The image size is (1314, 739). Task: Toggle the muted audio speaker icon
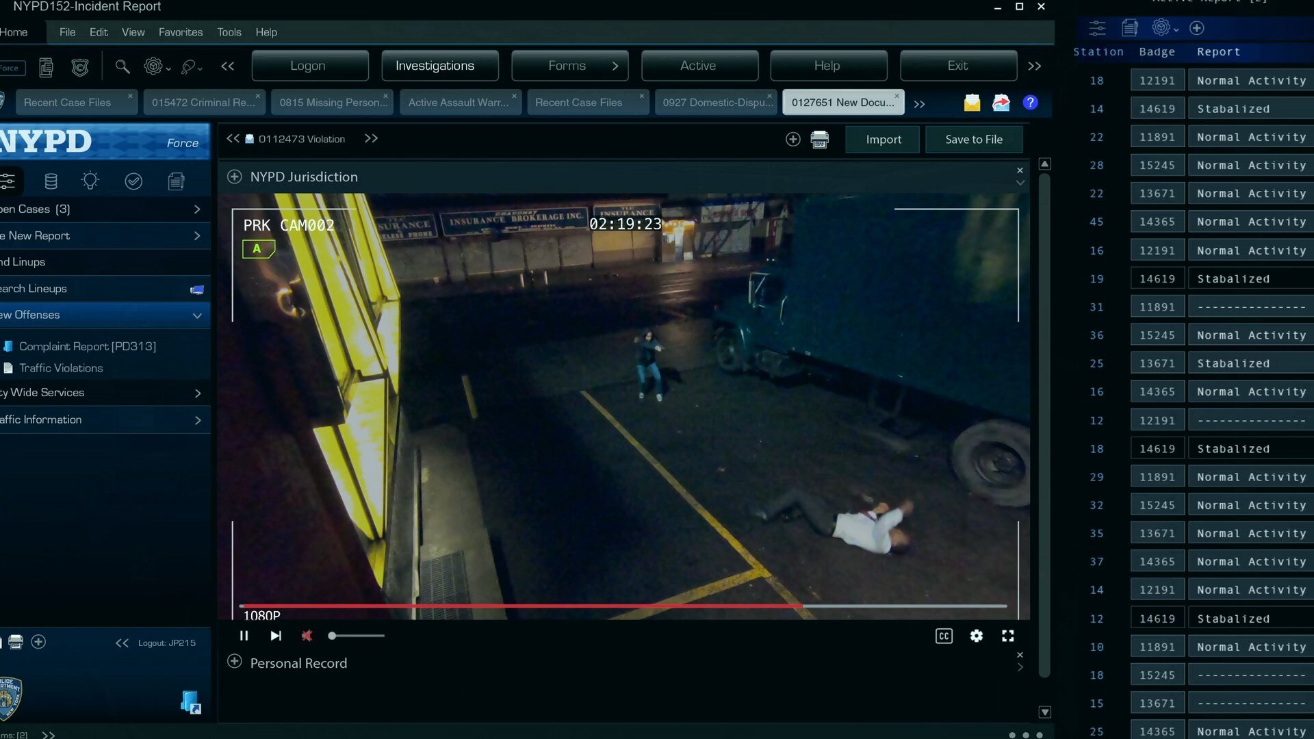click(307, 636)
